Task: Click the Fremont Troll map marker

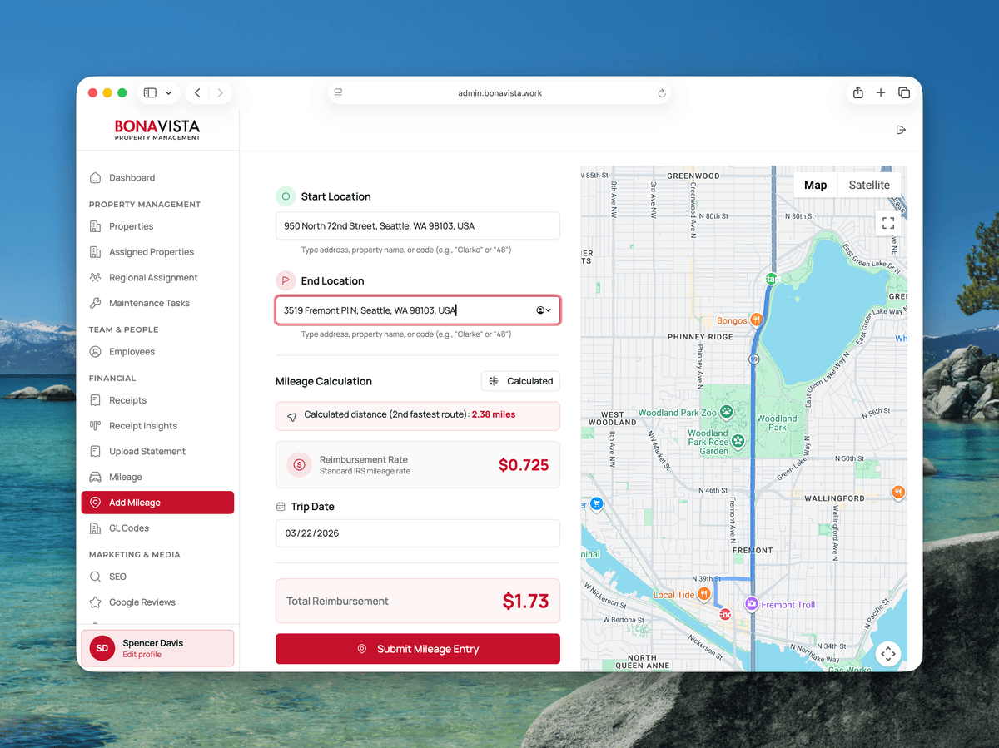Action: point(751,605)
